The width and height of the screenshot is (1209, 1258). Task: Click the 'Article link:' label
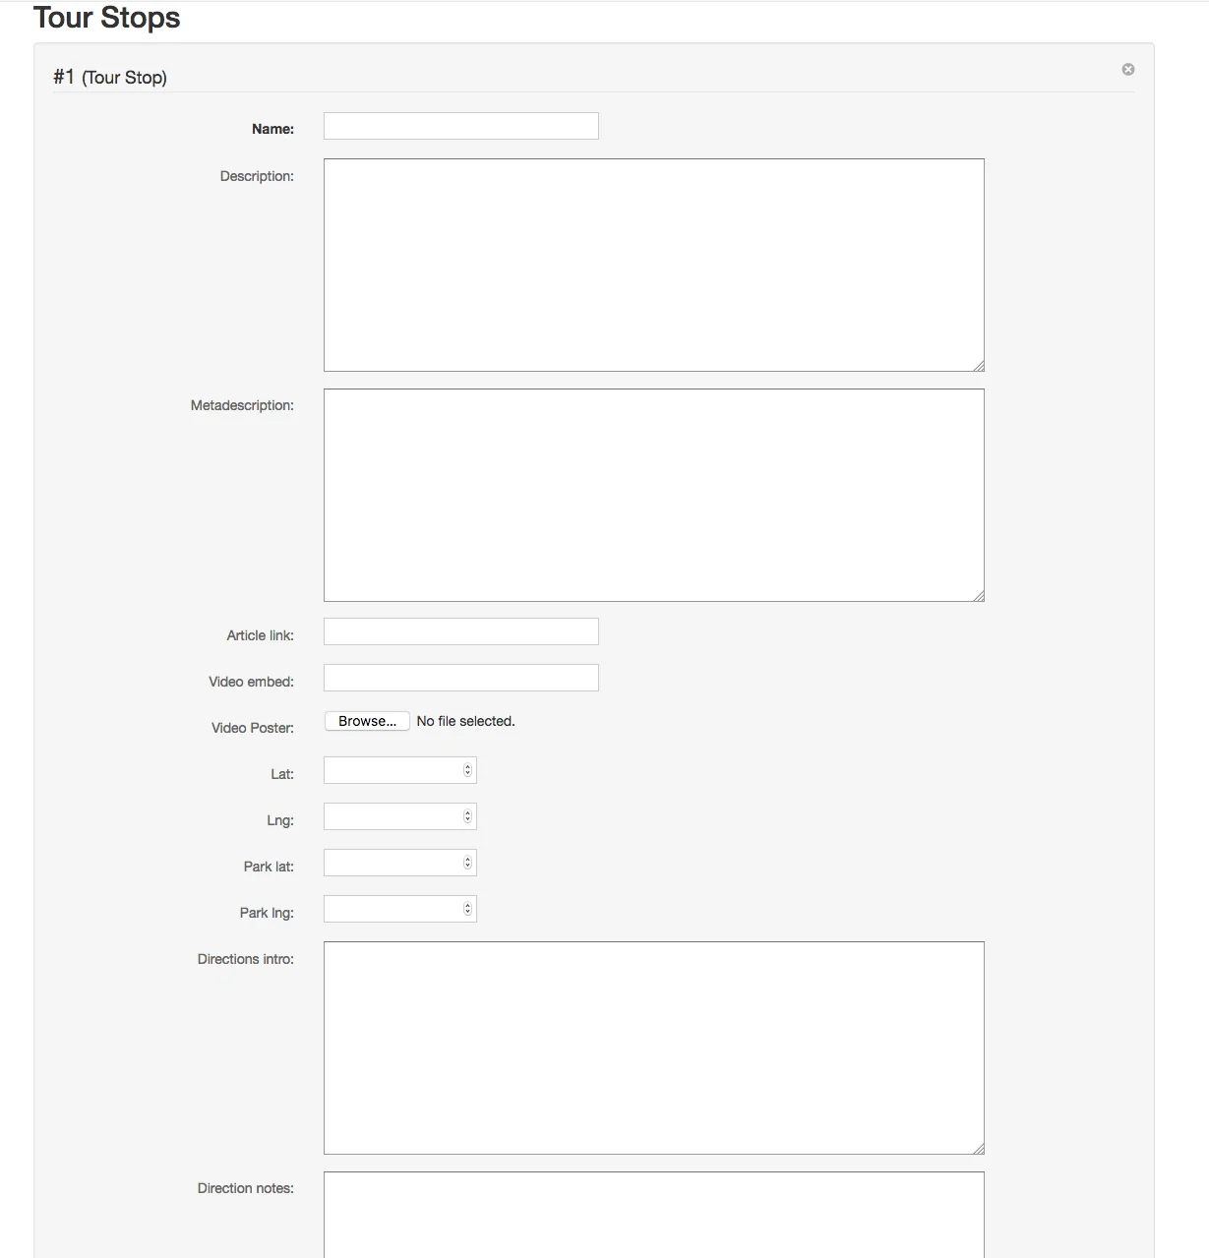[x=260, y=635]
